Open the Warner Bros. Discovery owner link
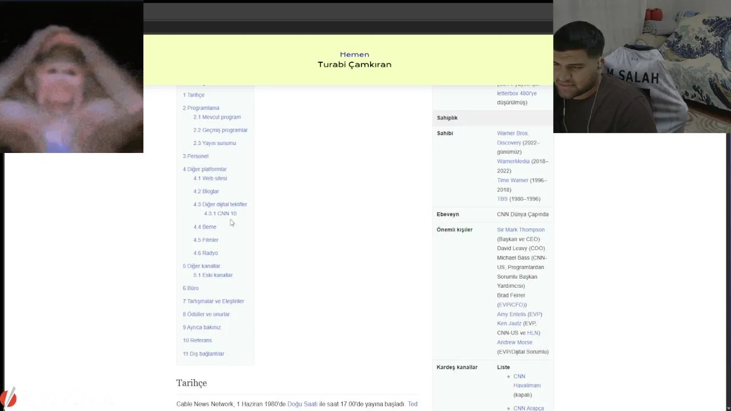 tap(513, 138)
